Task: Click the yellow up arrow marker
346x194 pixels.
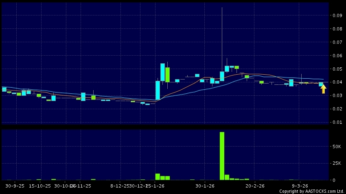Action: click(324, 89)
